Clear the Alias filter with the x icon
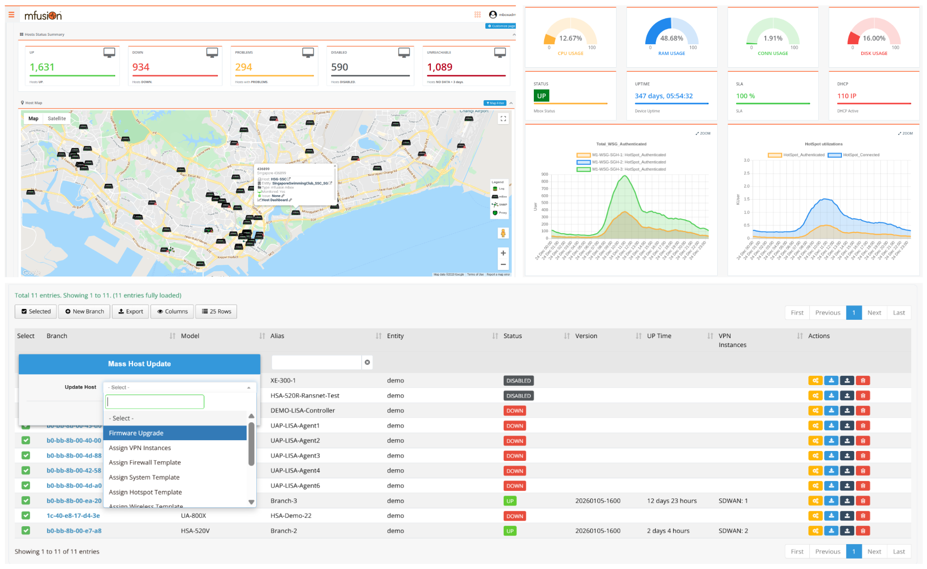 pos(367,362)
